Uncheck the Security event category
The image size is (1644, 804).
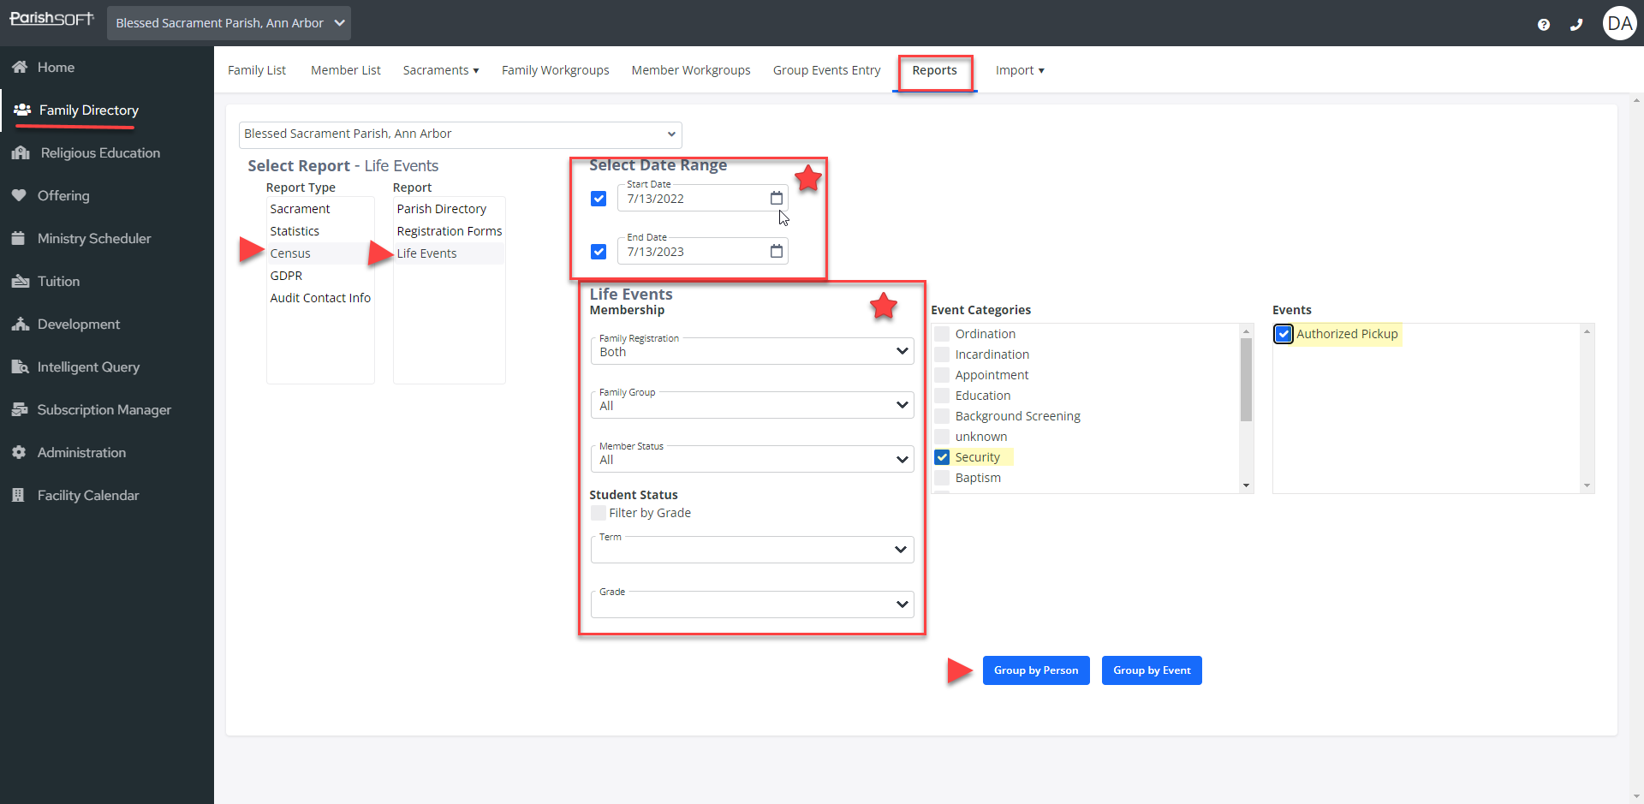click(942, 457)
